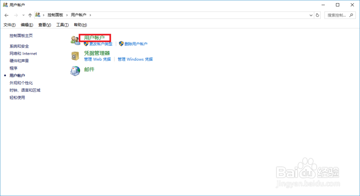Open 管理 Web 凭据 link

coord(97,59)
